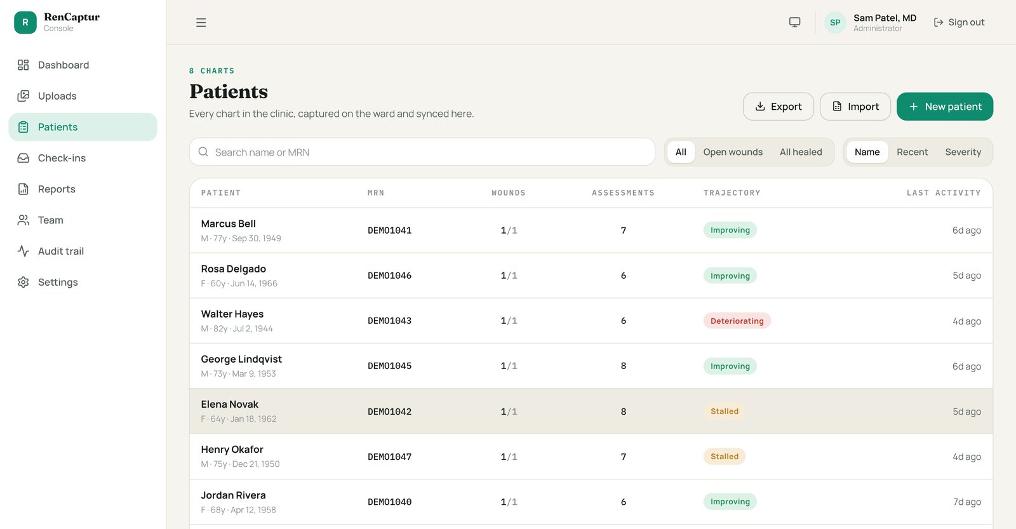
Task: Click Marcus Bell's Improving badge
Action: tap(730, 230)
